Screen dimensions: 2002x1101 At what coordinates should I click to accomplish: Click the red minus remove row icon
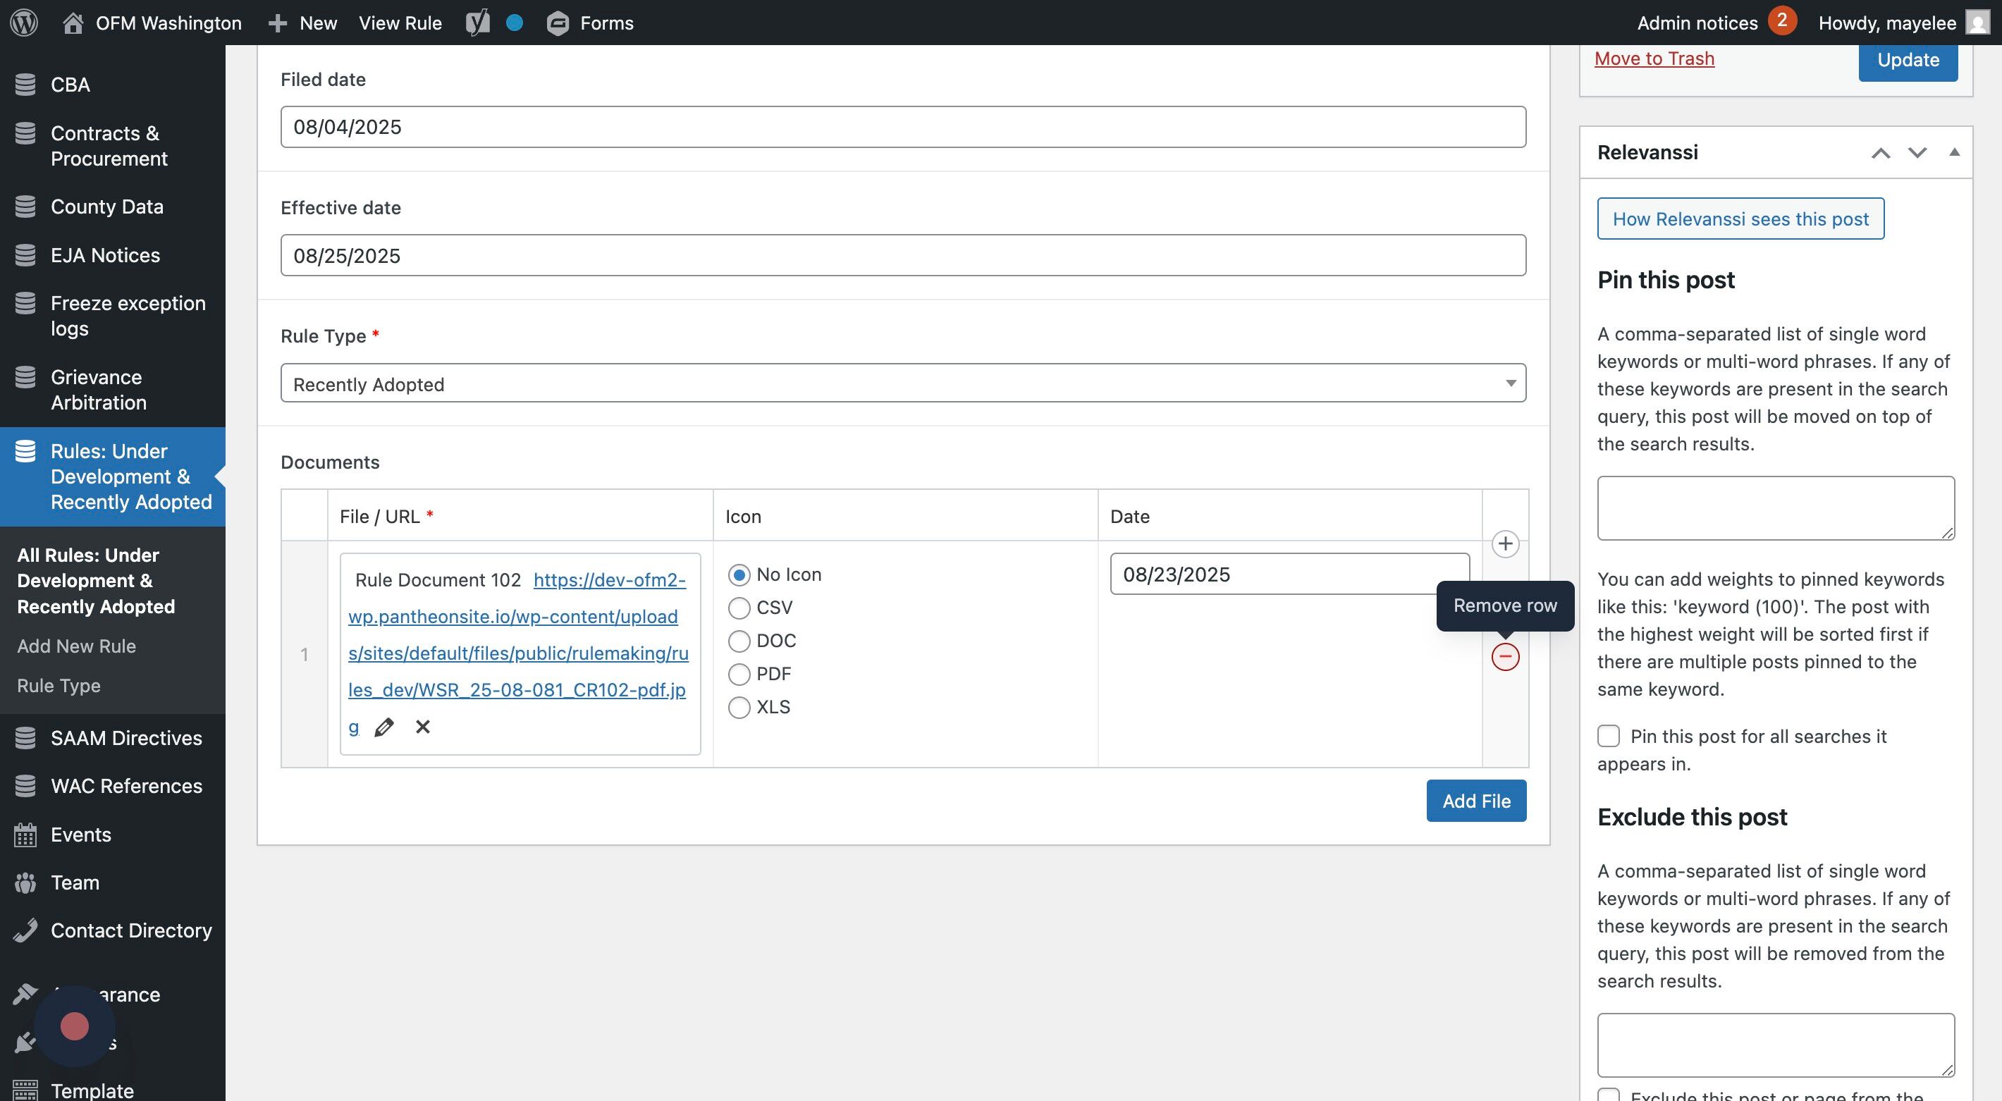(x=1506, y=658)
